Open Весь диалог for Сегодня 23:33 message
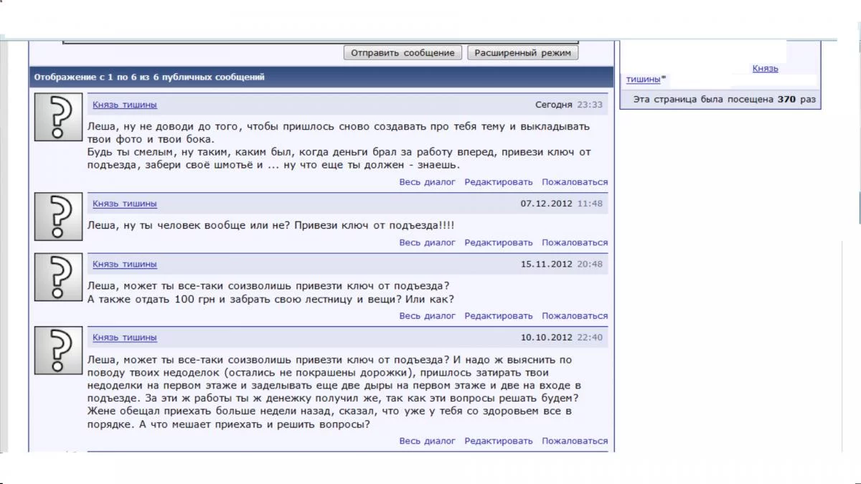This screenshot has width=861, height=484. coord(428,182)
